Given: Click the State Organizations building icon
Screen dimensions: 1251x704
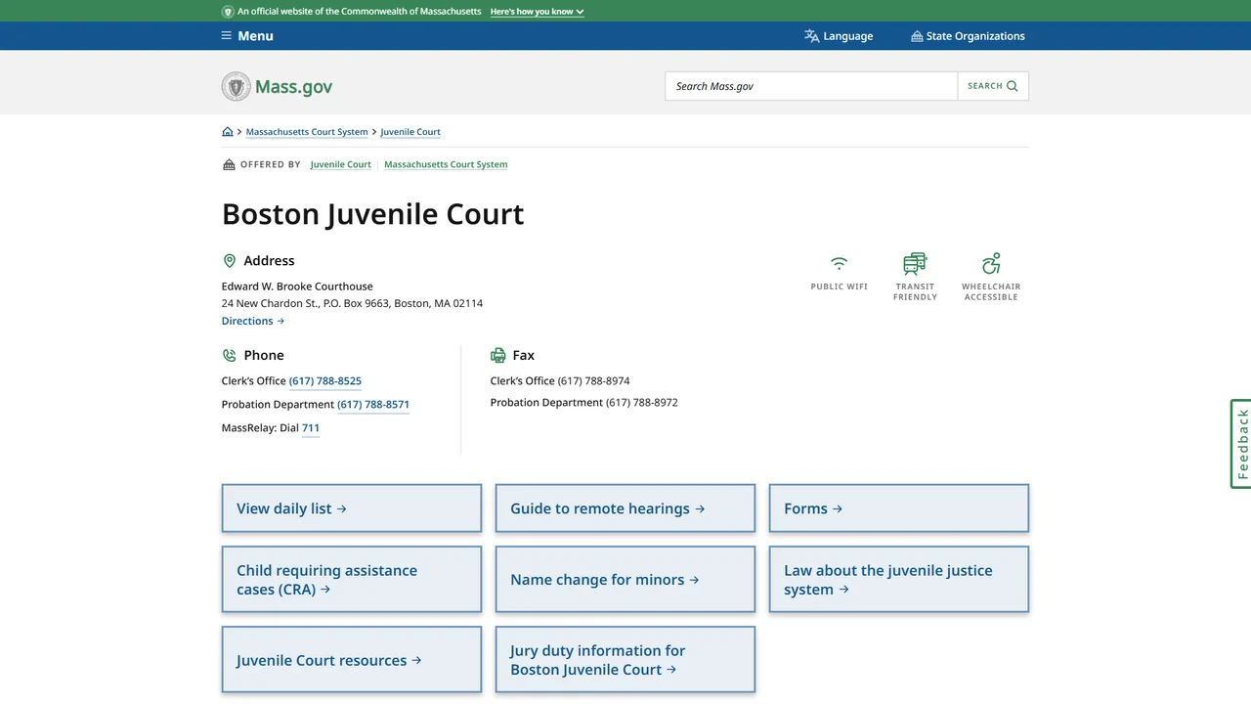Looking at the screenshot, I should click(x=917, y=36).
